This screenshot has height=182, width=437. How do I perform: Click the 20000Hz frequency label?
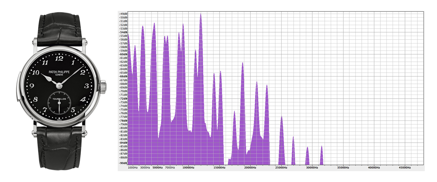pos(250,168)
